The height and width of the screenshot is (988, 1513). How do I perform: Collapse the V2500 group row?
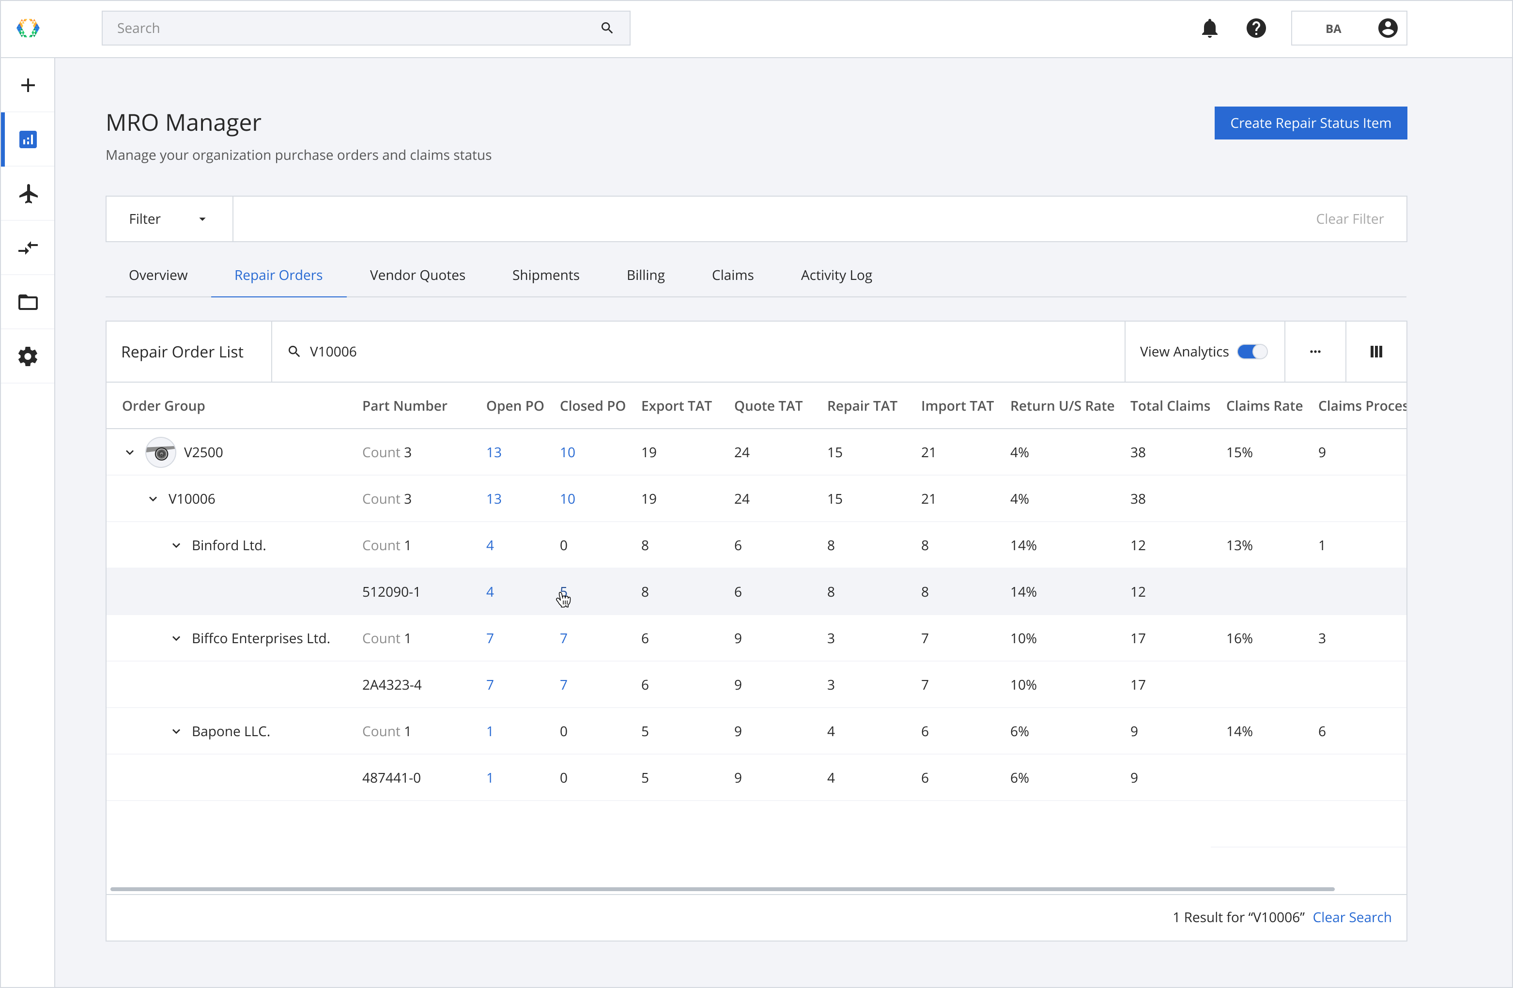(x=130, y=453)
